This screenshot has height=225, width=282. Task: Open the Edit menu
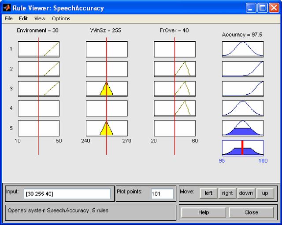(x=23, y=18)
